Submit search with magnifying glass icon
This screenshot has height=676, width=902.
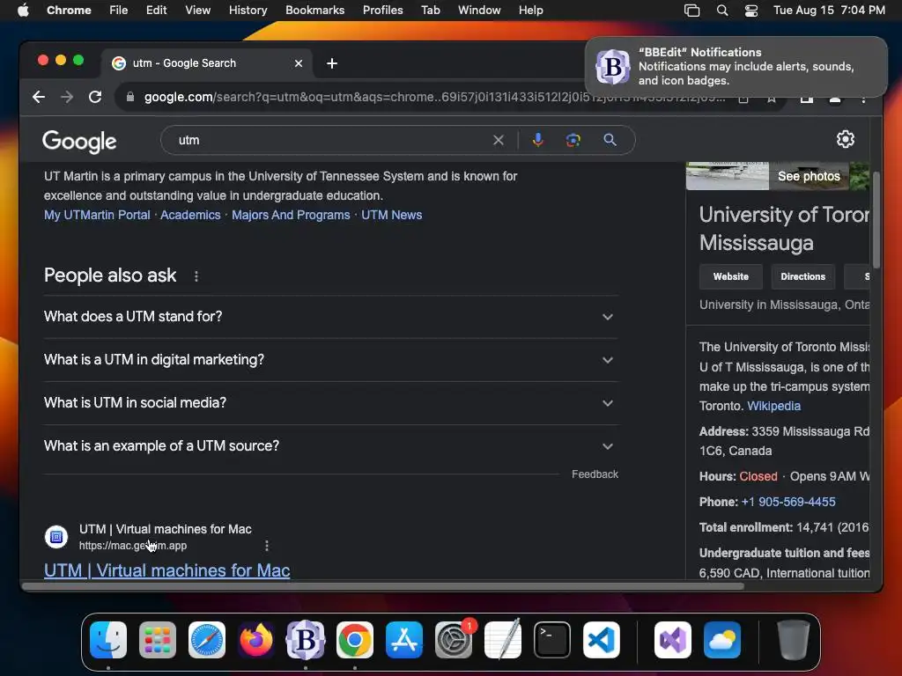tap(610, 140)
